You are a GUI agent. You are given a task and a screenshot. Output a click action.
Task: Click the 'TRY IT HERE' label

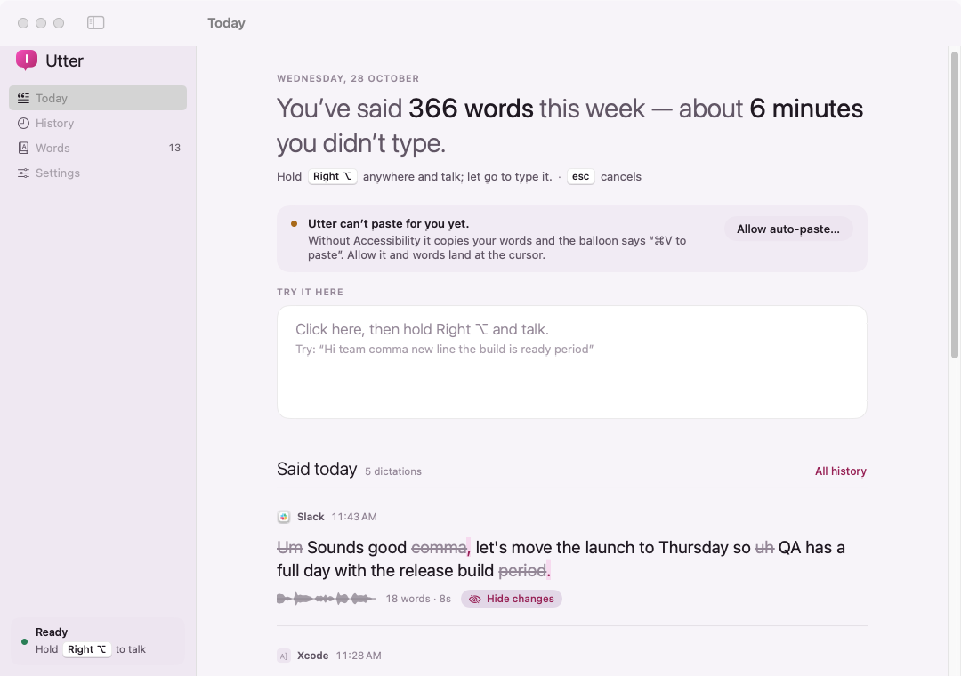pos(311,292)
